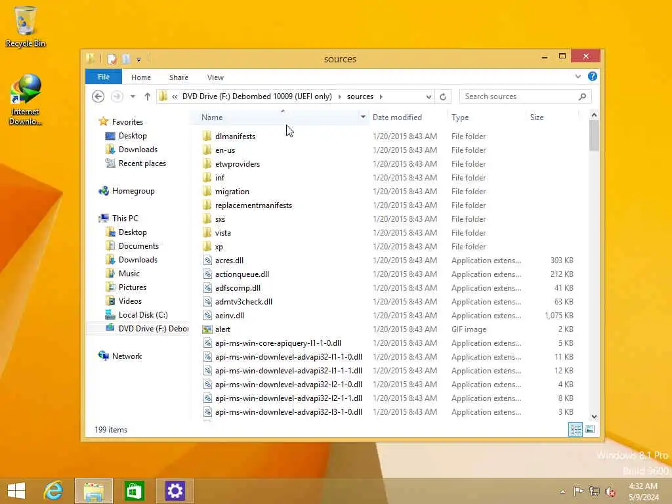The height and width of the screenshot is (504, 672).
Task: Open the Share ribbon tab
Action: tap(178, 77)
